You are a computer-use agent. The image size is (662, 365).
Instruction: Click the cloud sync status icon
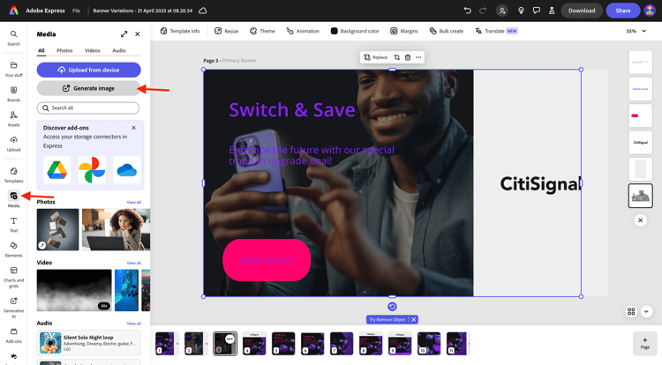coord(203,11)
